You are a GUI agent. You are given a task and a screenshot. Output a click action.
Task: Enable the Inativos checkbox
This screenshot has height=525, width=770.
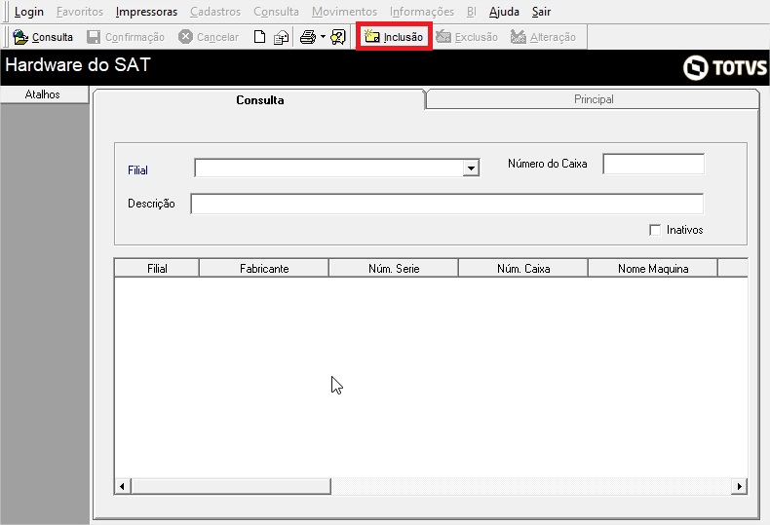pyautogui.click(x=655, y=230)
